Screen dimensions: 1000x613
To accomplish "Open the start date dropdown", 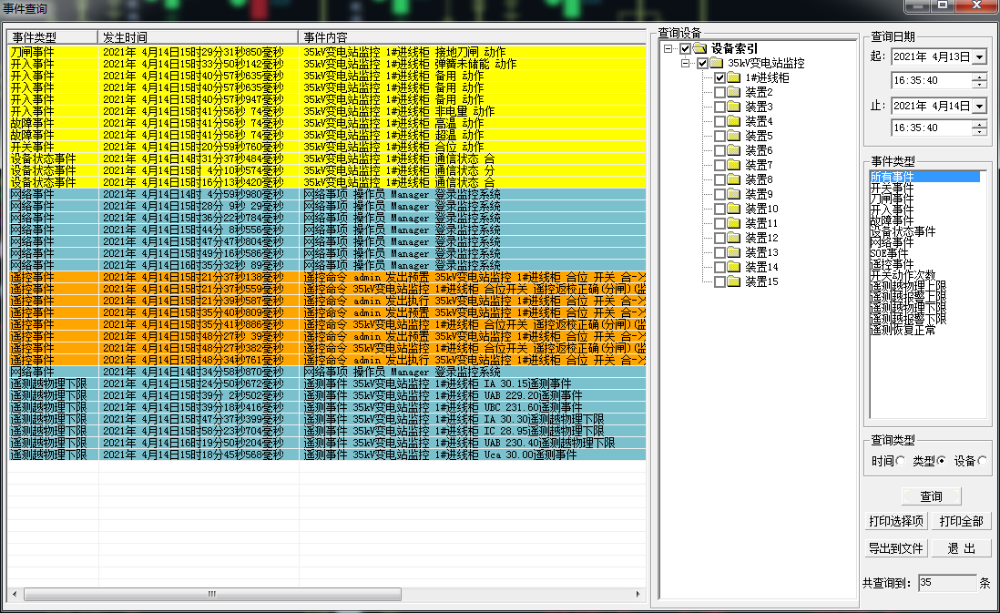I will (978, 57).
